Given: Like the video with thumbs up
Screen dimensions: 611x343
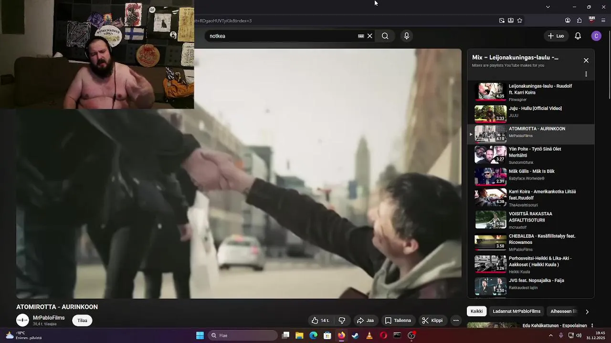Looking at the screenshot, I should [320, 321].
